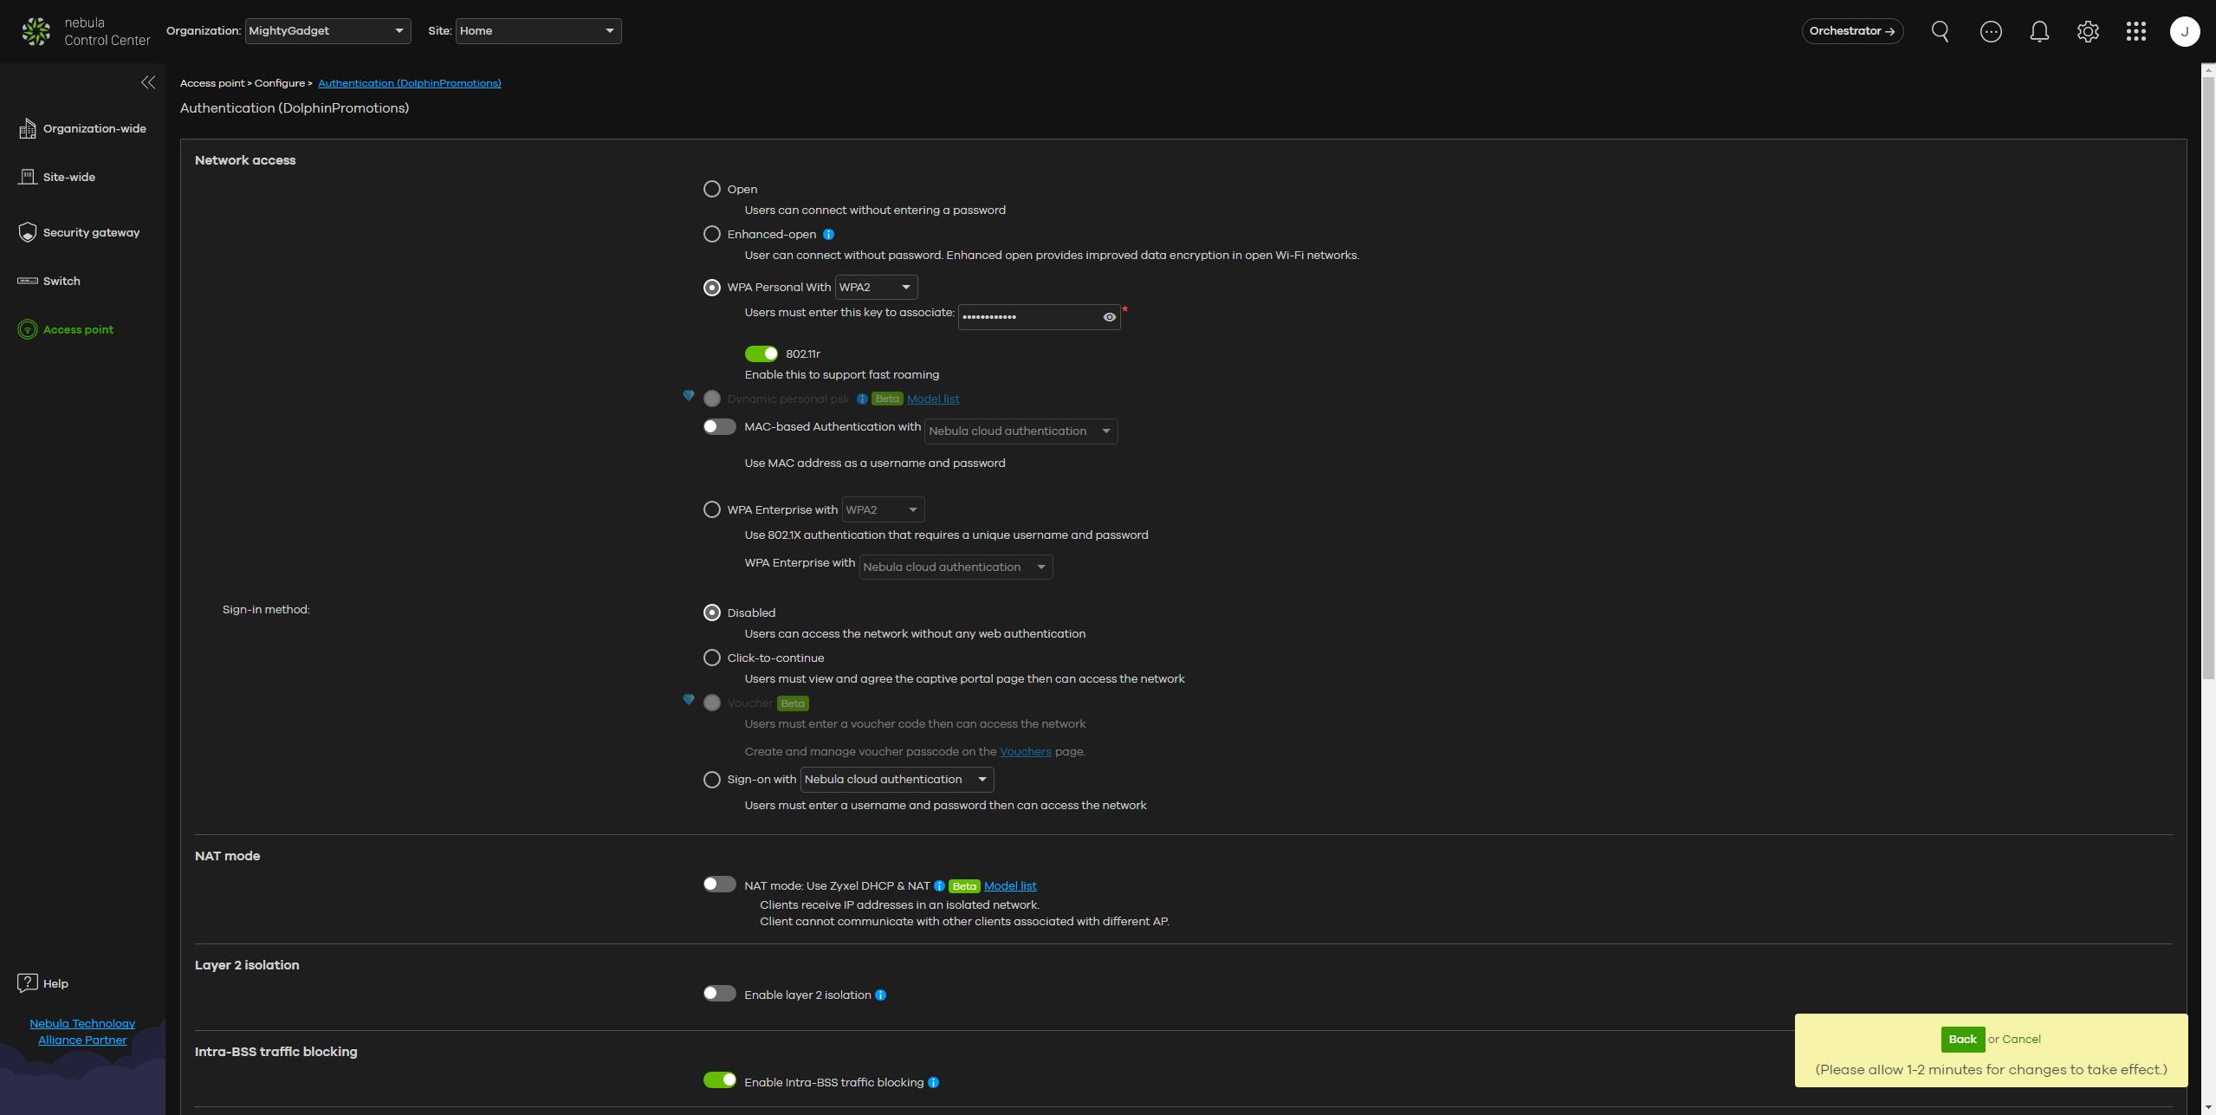This screenshot has width=2216, height=1115.
Task: Open the apps grid icon
Action: pos(2135,32)
